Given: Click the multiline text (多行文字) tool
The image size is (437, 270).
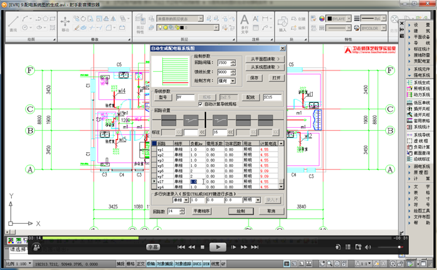Looking at the screenshot, I should click(x=245, y=24).
